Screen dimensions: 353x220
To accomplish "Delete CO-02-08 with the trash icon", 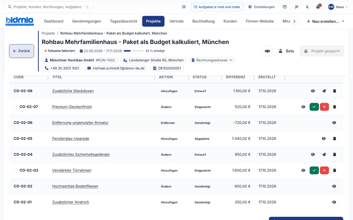I will tap(334, 91).
